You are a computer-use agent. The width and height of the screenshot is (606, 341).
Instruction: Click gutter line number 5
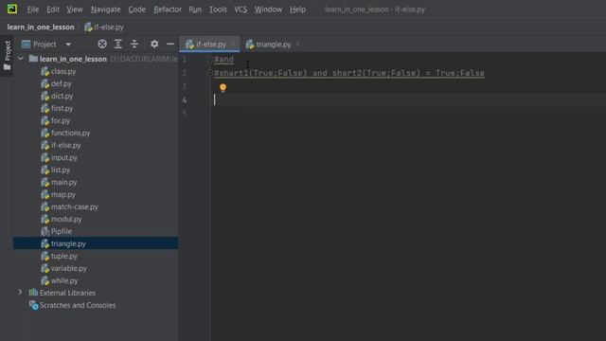(185, 114)
